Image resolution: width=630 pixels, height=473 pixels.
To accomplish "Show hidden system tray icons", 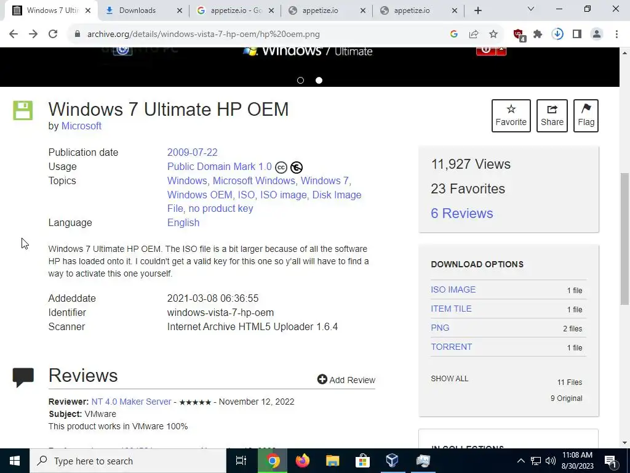I will pos(520,461).
